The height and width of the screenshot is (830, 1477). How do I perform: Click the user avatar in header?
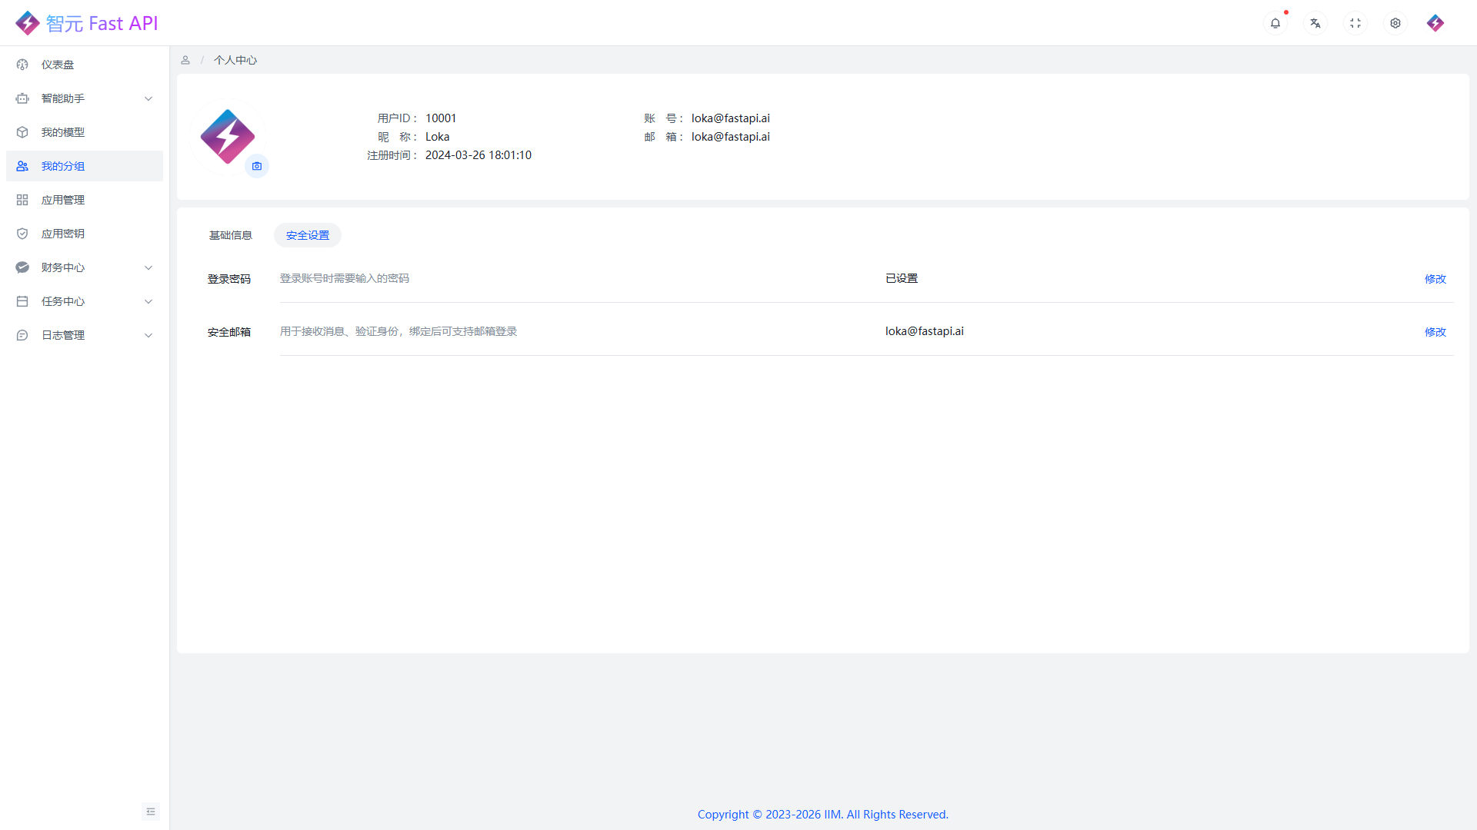(x=1435, y=23)
